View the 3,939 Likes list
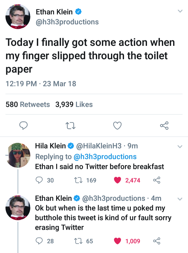This screenshot has height=253, width=188. (74, 104)
